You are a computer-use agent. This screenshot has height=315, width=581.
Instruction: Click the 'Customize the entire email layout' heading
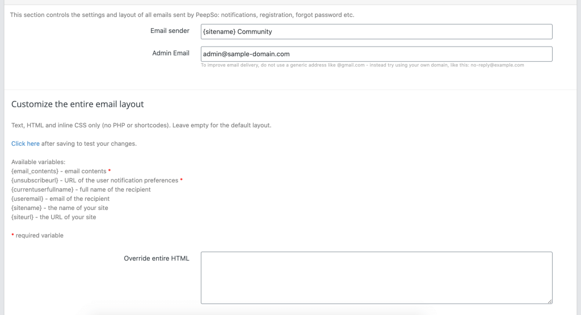pyautogui.click(x=77, y=104)
